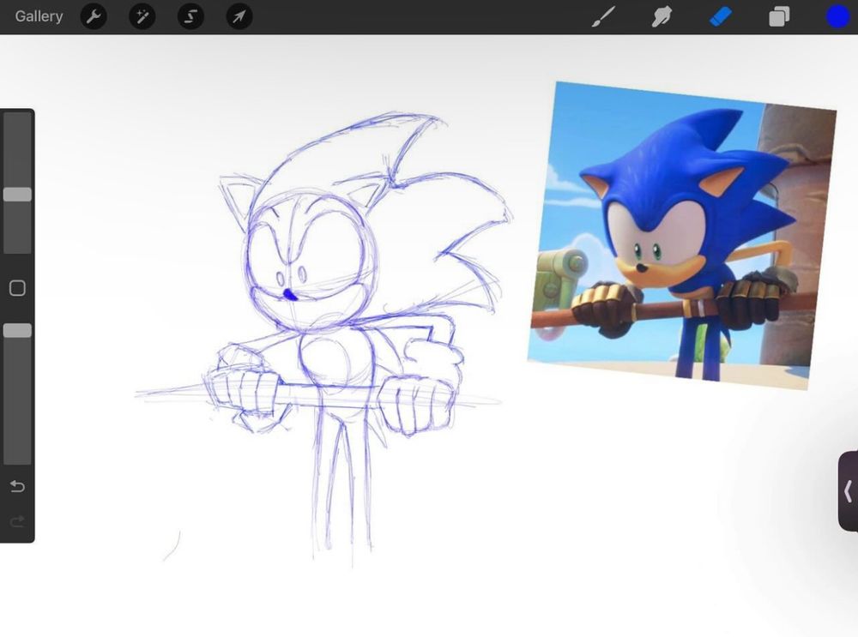Redo the last undone stroke
This screenshot has height=637, width=858.
(x=17, y=521)
